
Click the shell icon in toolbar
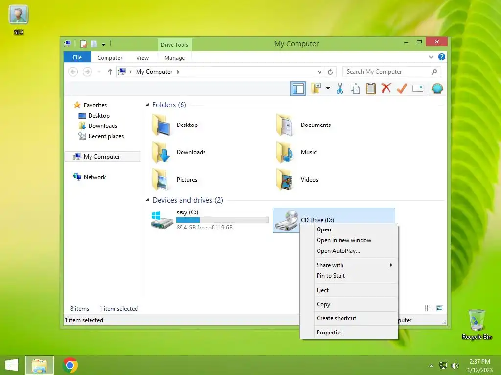(437, 88)
